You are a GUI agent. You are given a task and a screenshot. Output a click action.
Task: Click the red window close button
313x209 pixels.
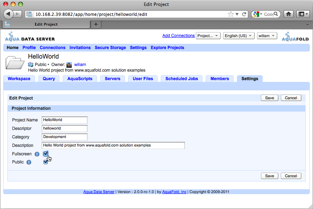[6, 4]
